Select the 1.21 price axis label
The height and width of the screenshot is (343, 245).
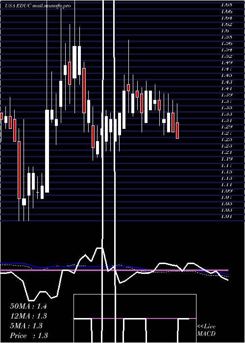point(226,152)
